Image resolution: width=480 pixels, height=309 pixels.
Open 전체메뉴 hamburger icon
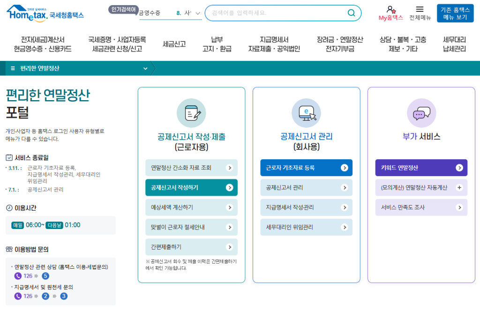click(x=420, y=9)
